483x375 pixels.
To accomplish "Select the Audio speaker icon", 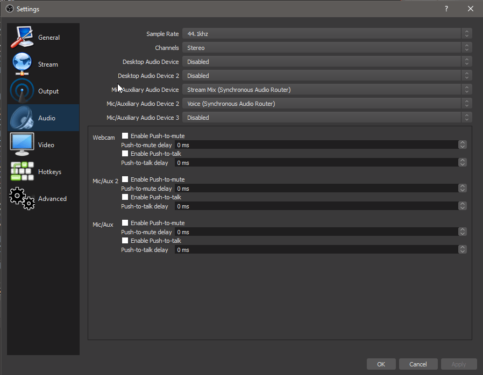I will 22,117.
